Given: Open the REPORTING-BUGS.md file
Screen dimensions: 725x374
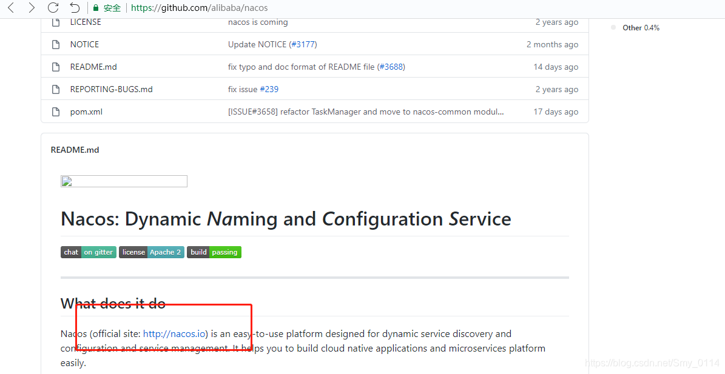Looking at the screenshot, I should point(112,89).
